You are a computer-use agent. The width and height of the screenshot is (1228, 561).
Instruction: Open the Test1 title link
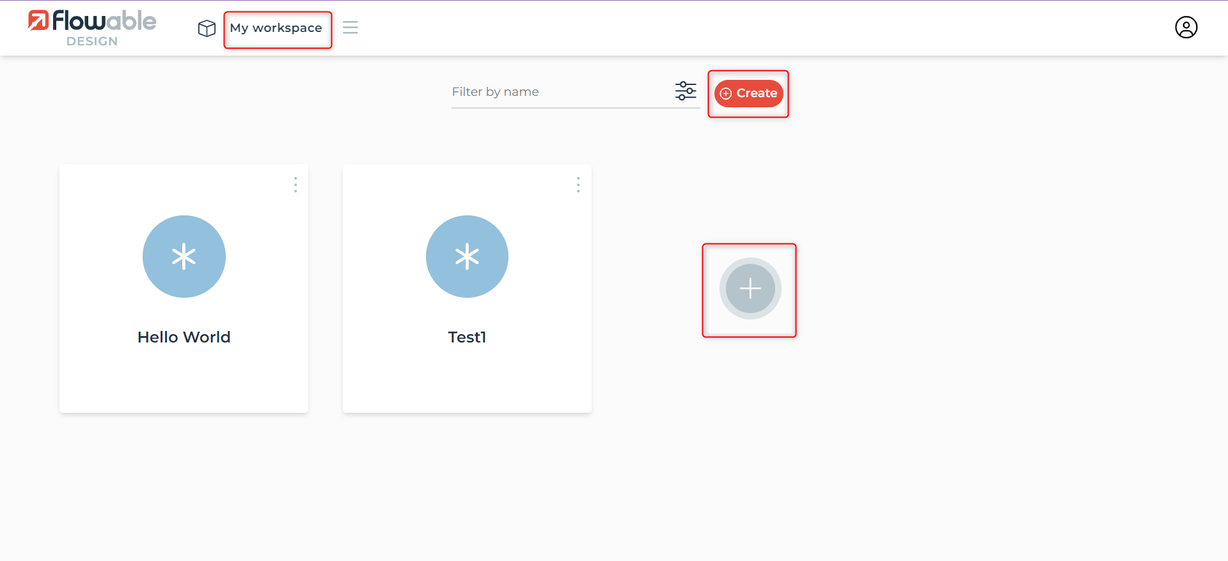pyautogui.click(x=467, y=337)
